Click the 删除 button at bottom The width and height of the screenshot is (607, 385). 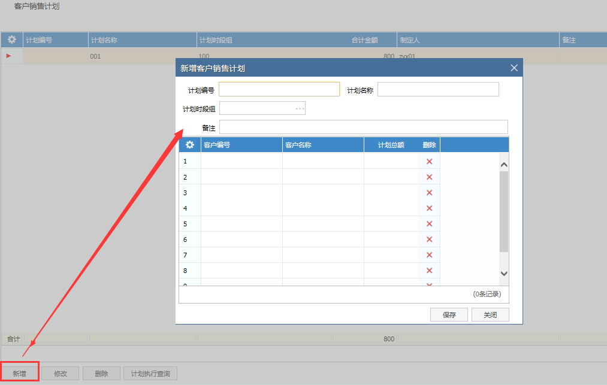(101, 374)
